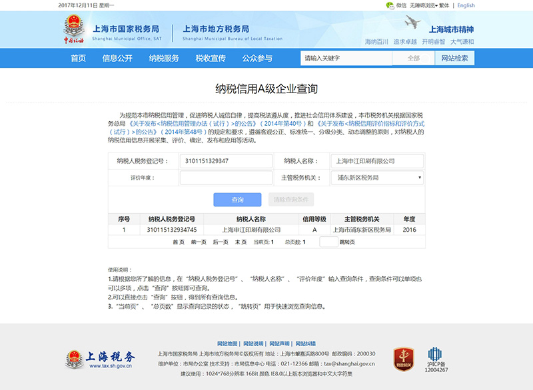Go to the 纳税服务 navigation tab
Image resolution: width=533 pixels, height=390 pixels.
click(x=164, y=58)
